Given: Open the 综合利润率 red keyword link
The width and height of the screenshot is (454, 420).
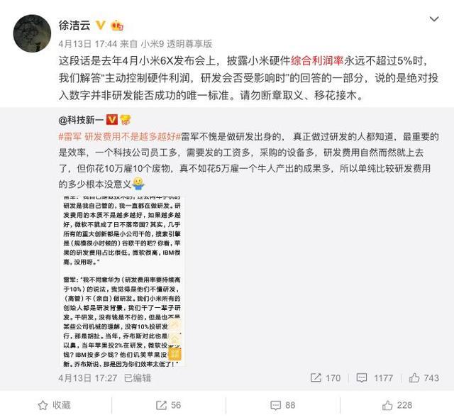Looking at the screenshot, I should (x=317, y=61).
